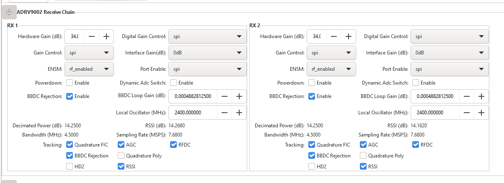
Task: Increase RX 1 Local Oscillator frequency
Action: pos(239,113)
